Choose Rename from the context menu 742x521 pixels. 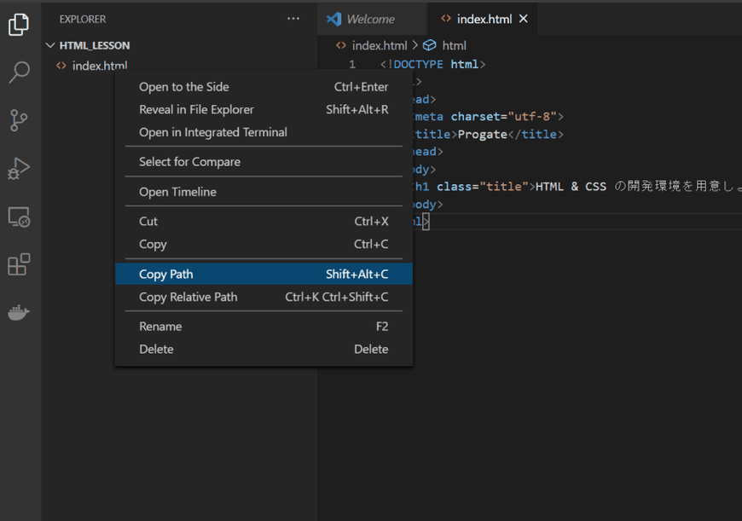click(264, 327)
